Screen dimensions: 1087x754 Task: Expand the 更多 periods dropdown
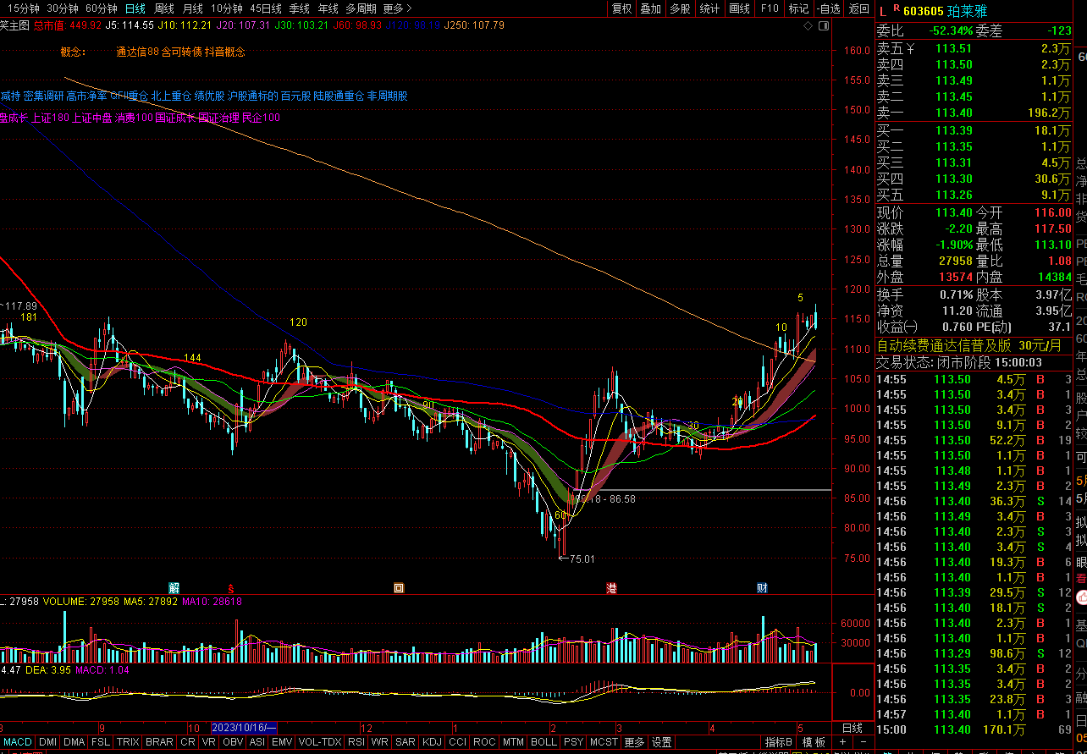click(397, 8)
